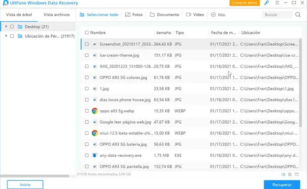The image size is (307, 189).
Task: Check the Nombre select-all checkbox
Action: pos(87,33)
